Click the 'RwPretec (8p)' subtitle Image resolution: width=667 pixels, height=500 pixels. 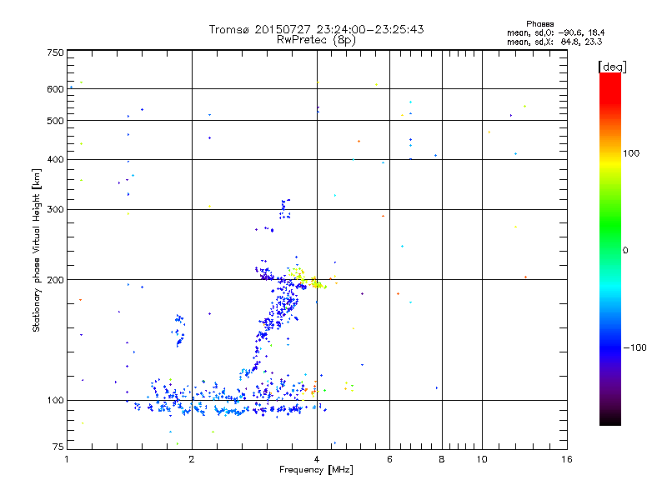coord(316,40)
